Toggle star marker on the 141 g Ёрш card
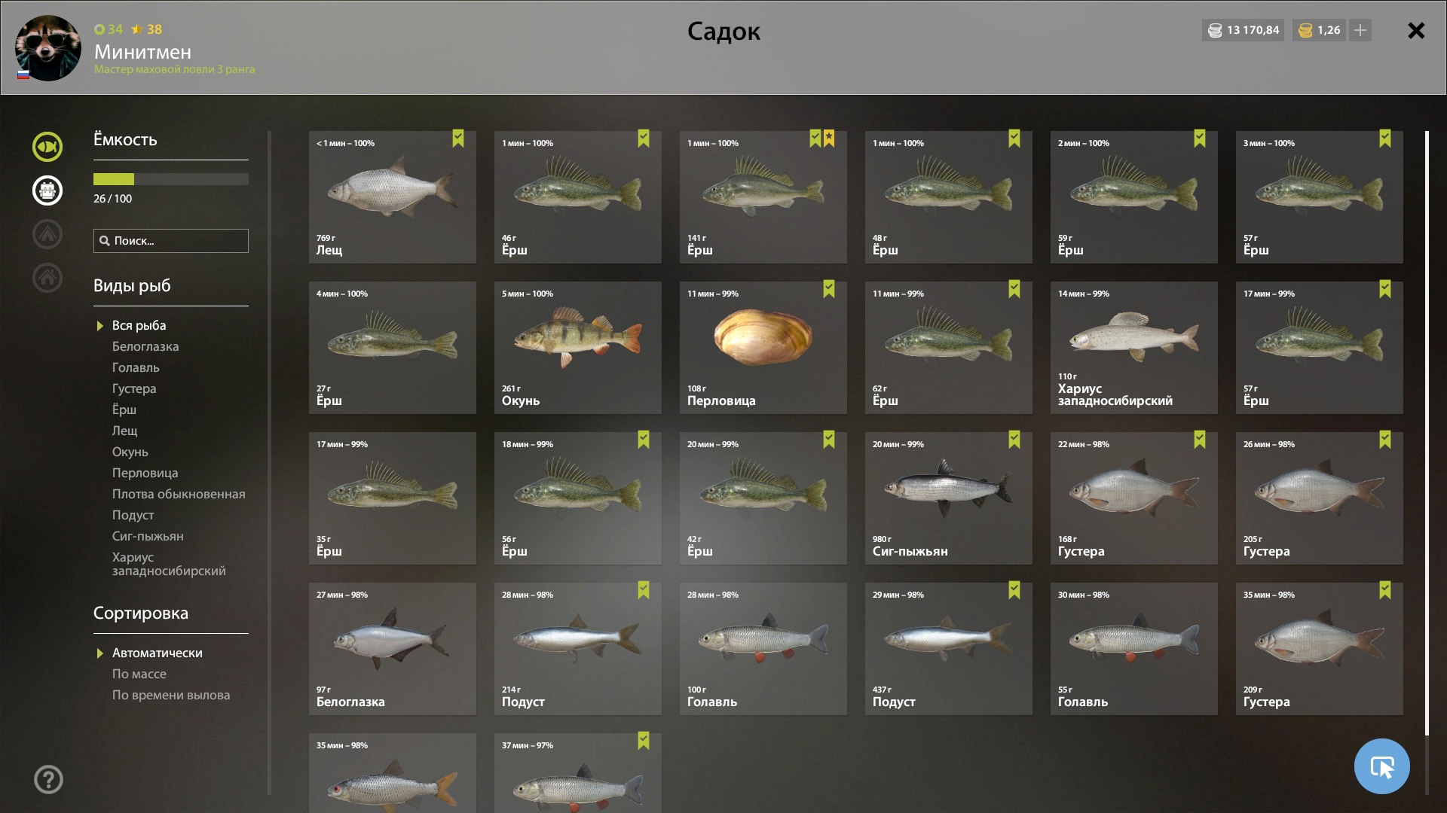This screenshot has height=813, width=1447. pyautogui.click(x=829, y=139)
